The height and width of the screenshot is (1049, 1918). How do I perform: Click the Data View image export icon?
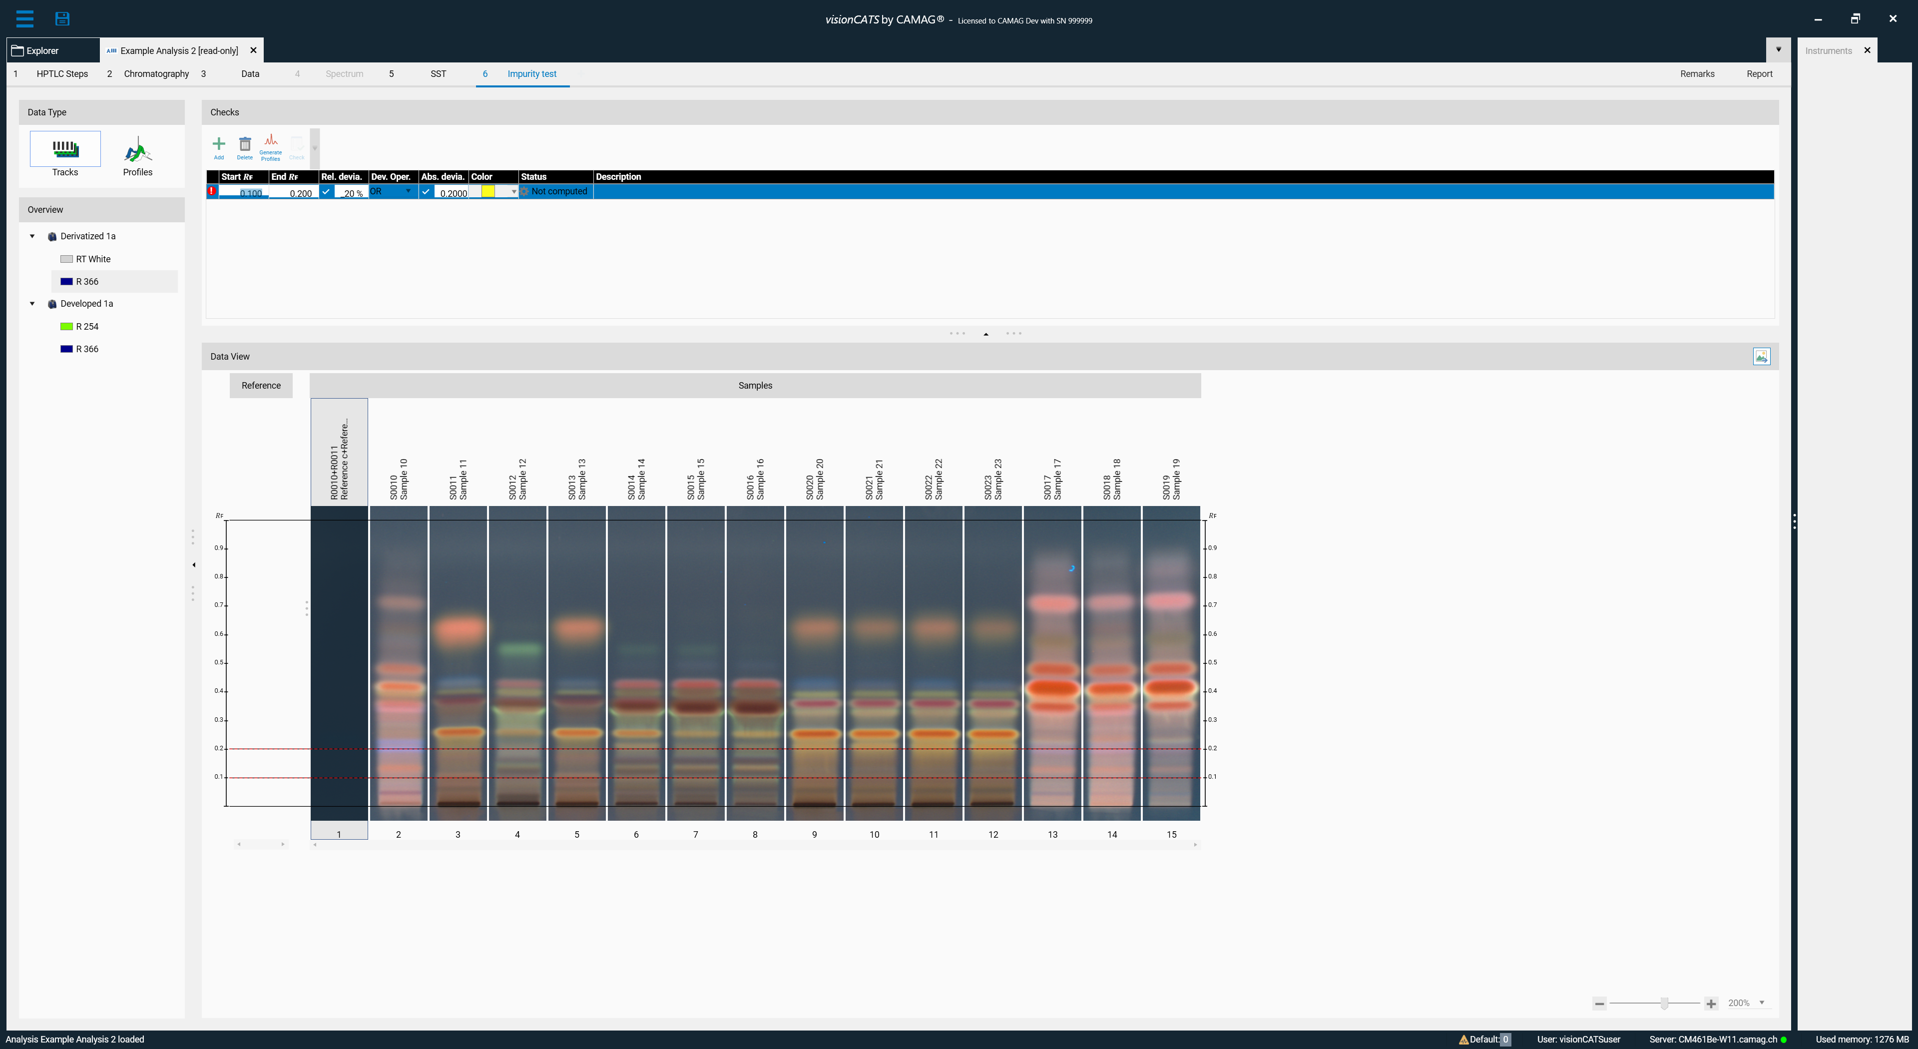point(1761,357)
